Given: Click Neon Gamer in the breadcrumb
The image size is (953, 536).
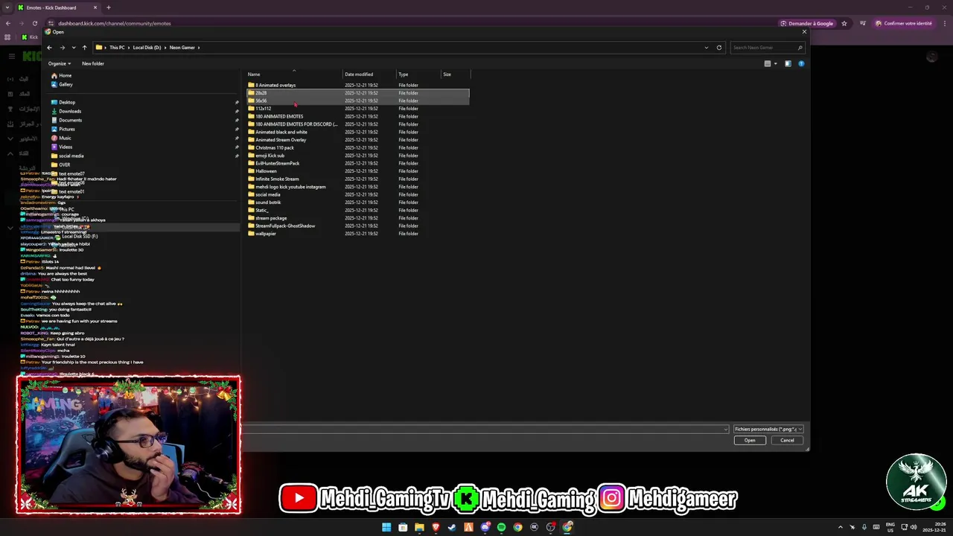Looking at the screenshot, I should tap(182, 48).
